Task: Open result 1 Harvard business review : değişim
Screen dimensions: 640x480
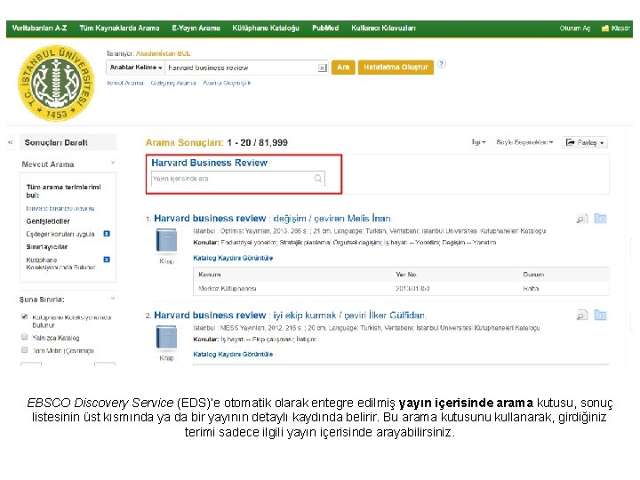Action: point(273,219)
